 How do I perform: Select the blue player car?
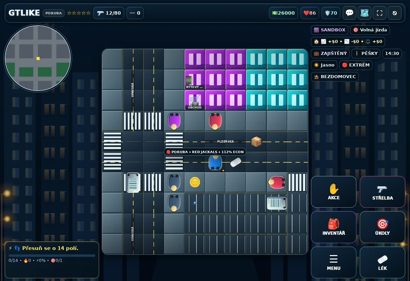(215, 162)
